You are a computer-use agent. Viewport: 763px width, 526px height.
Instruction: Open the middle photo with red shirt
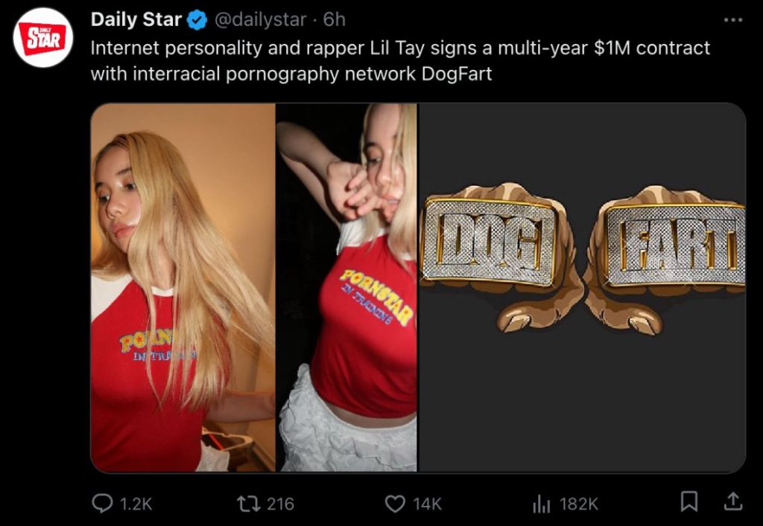[346, 287]
